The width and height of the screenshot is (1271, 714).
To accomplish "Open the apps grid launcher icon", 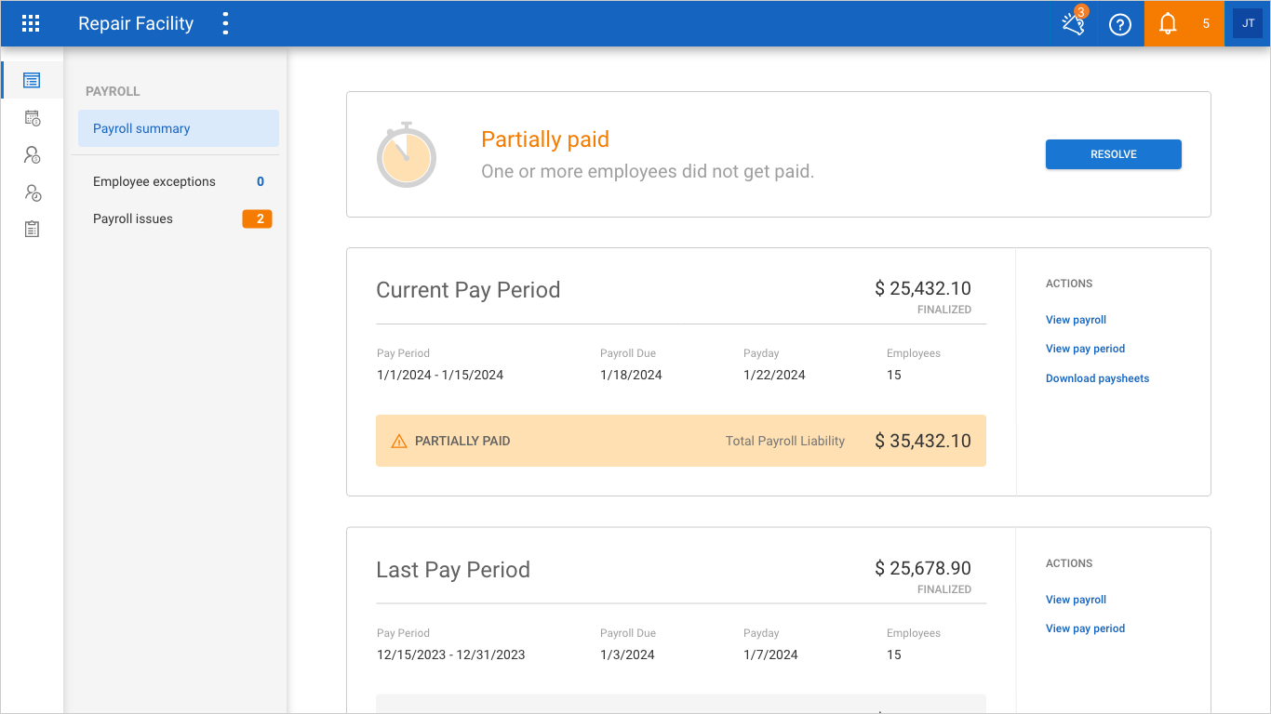I will (31, 24).
